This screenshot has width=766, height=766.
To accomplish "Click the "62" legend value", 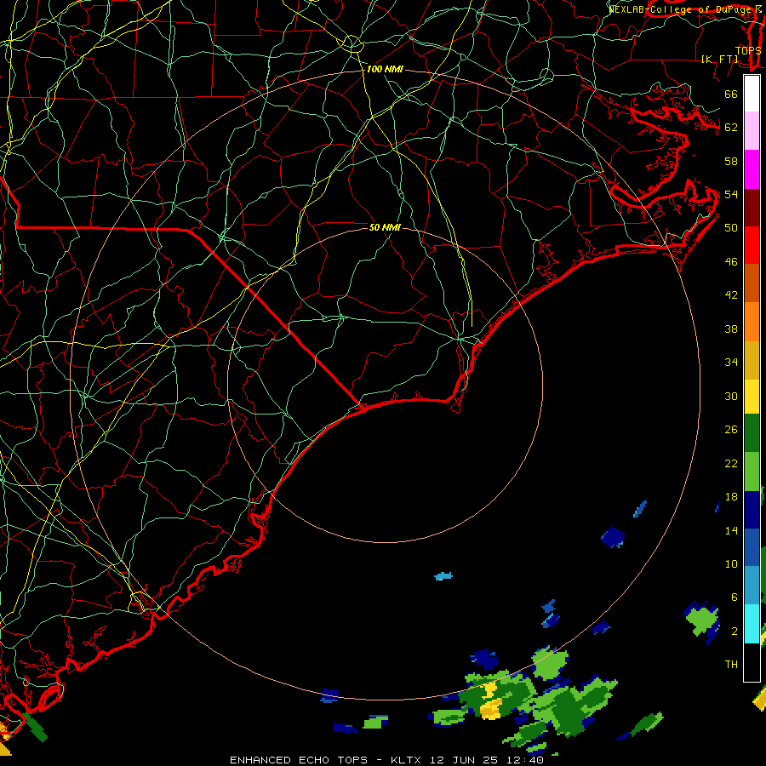I will point(731,128).
